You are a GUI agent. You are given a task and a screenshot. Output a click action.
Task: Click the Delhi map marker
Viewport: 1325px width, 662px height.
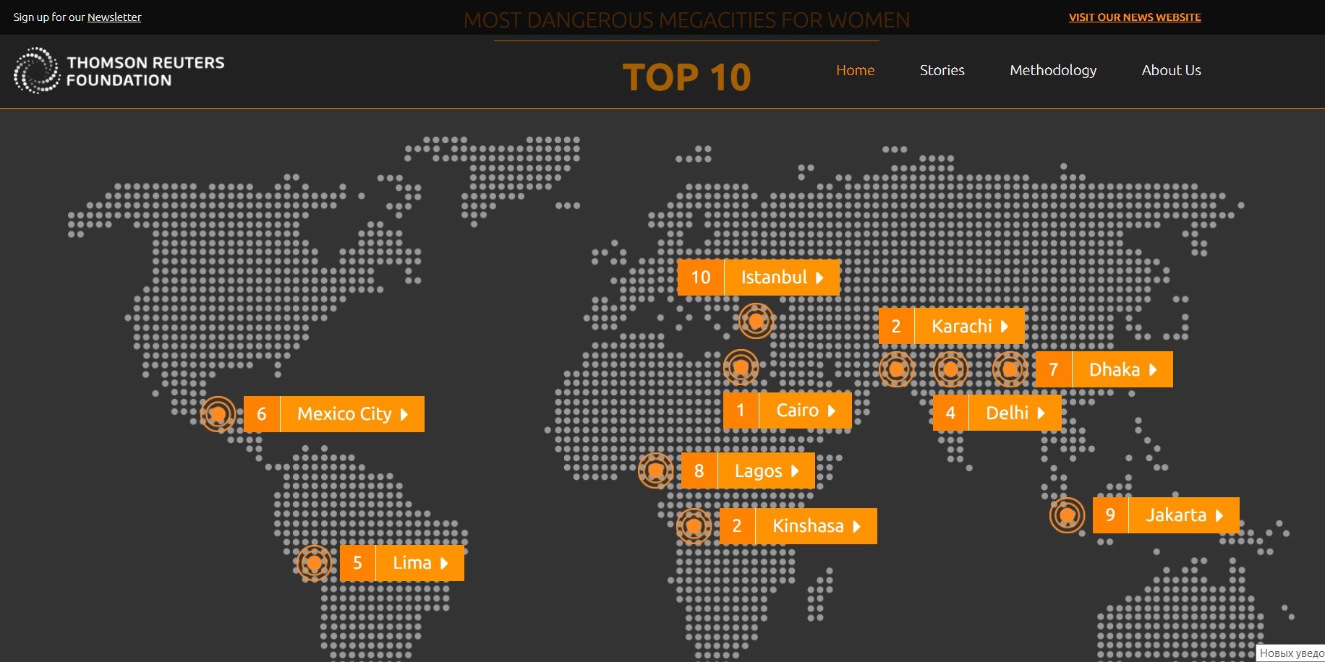[951, 369]
